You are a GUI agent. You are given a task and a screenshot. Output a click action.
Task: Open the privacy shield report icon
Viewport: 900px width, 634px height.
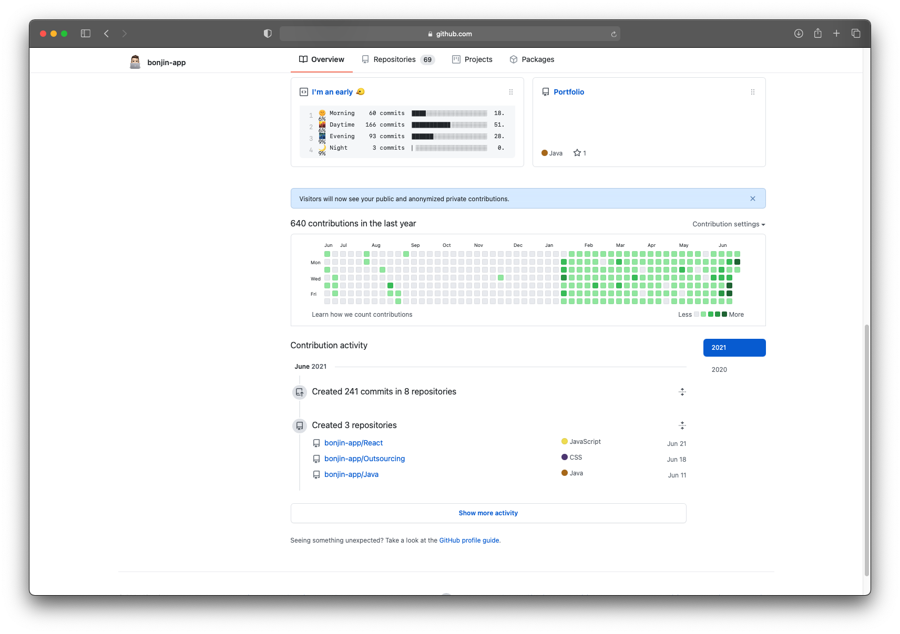click(x=268, y=34)
